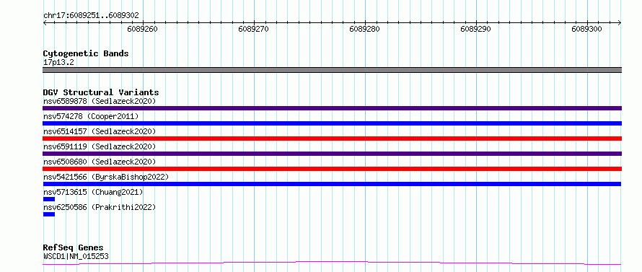The width and height of the screenshot is (642, 272).
Task: Select variant label nsv6514157 (Sedlazeck2020)
Action: (100, 131)
